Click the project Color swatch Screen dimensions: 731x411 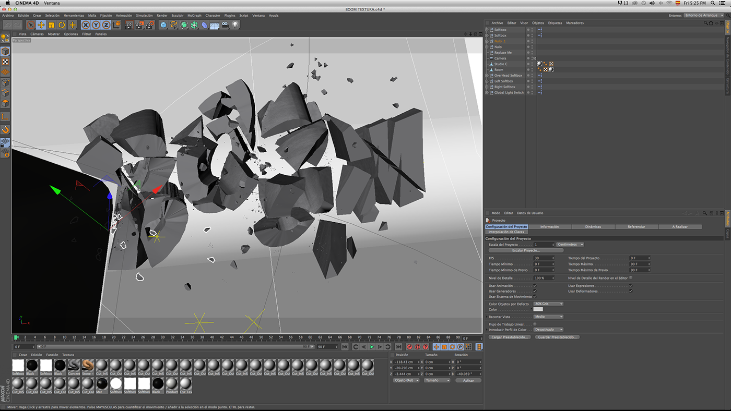[538, 309]
